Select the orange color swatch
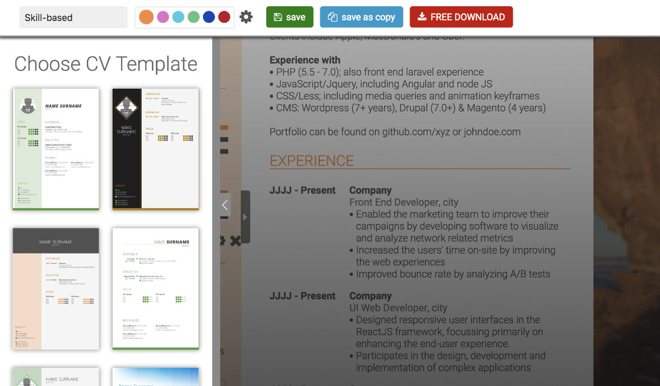Viewport: 660px width, 386px height. (x=146, y=17)
